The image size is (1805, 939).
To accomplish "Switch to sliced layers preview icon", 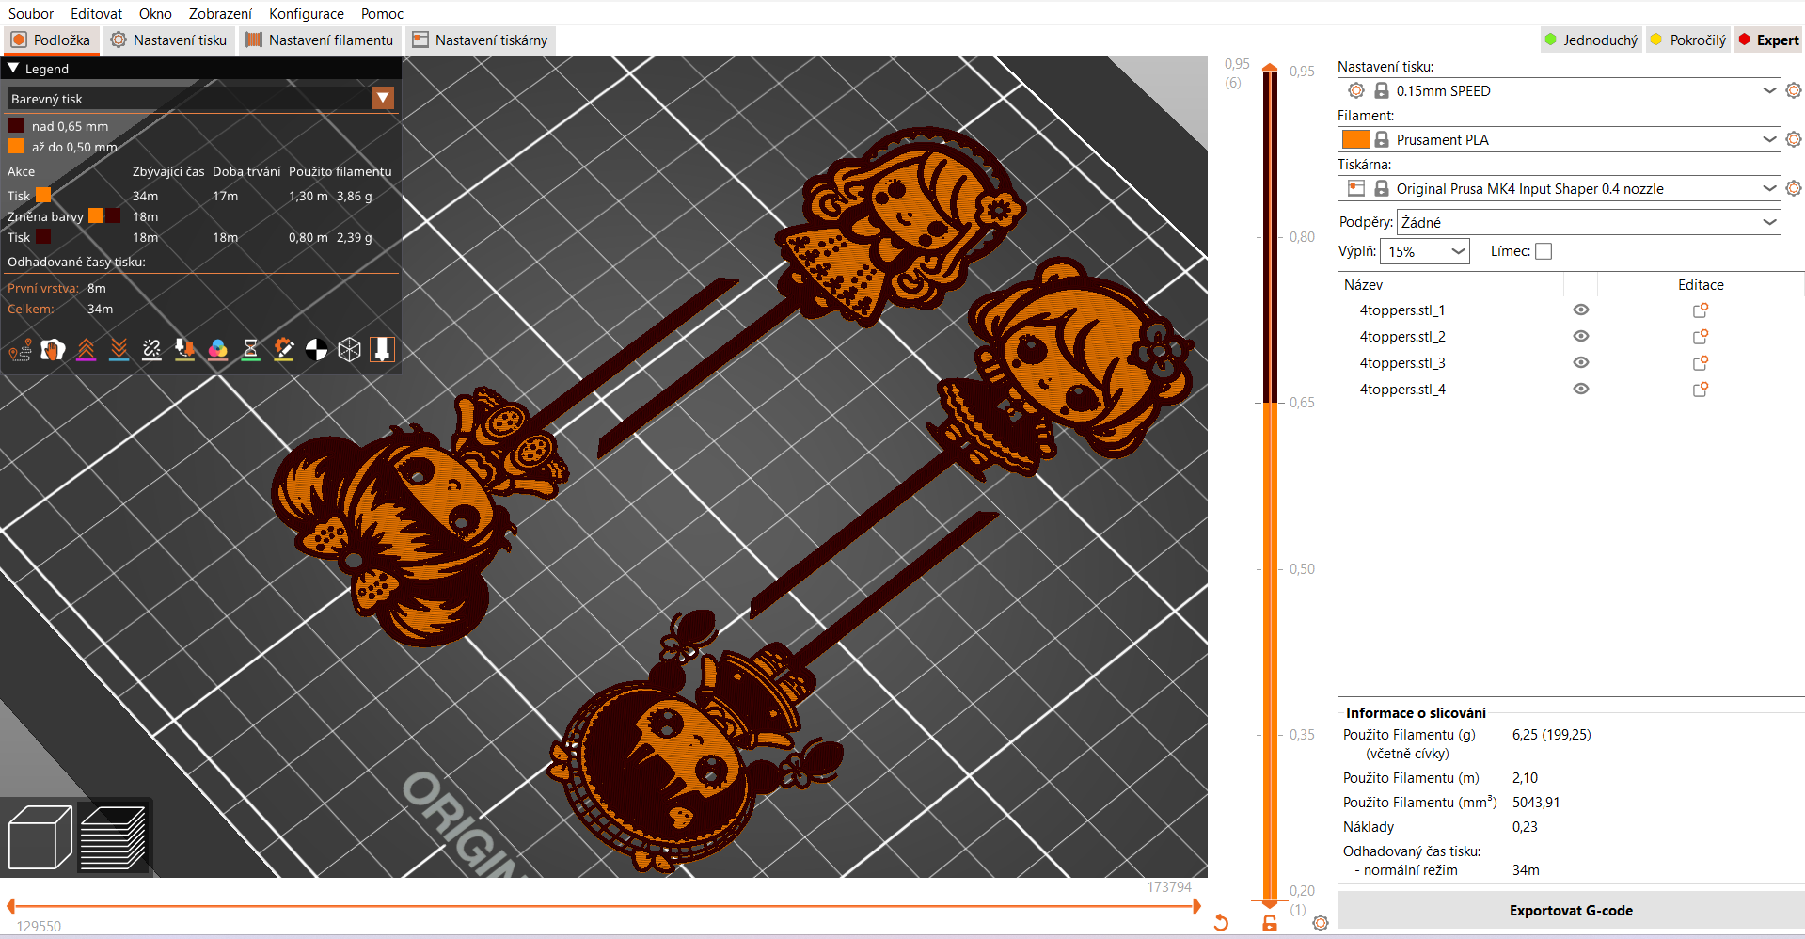I will (113, 837).
